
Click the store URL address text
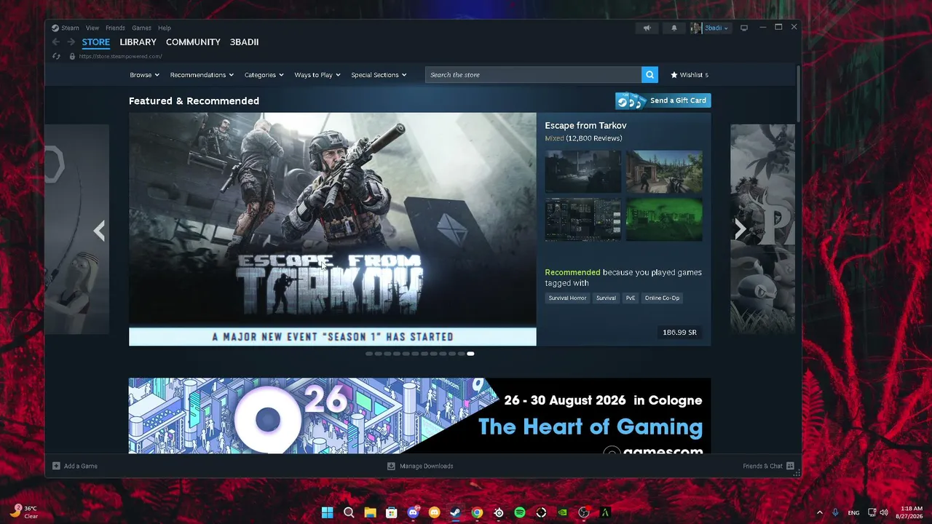click(x=120, y=56)
